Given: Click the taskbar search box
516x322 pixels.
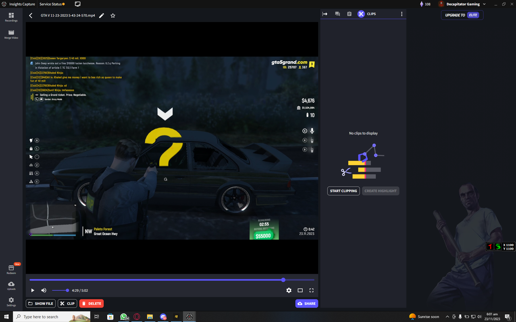Looking at the screenshot, I should (52, 317).
